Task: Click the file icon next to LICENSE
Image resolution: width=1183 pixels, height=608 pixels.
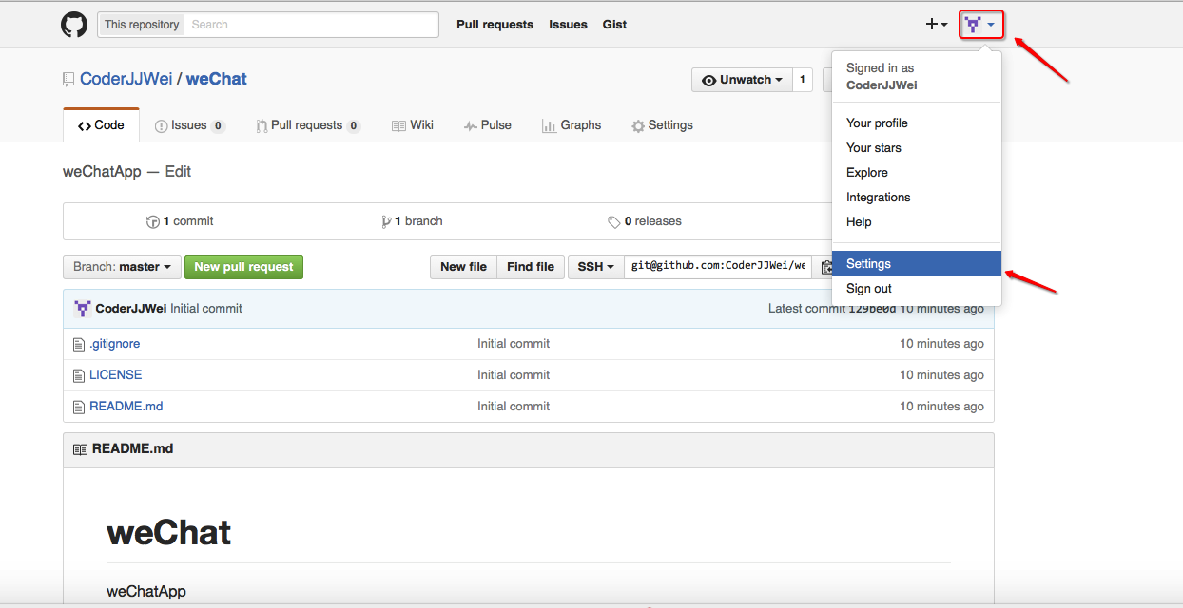Action: pos(79,375)
